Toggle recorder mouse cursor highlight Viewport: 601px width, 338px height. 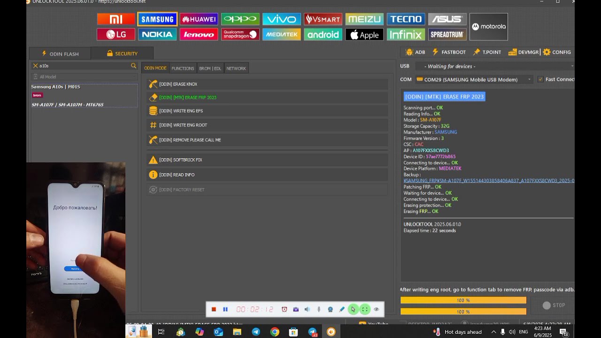(x=353, y=309)
